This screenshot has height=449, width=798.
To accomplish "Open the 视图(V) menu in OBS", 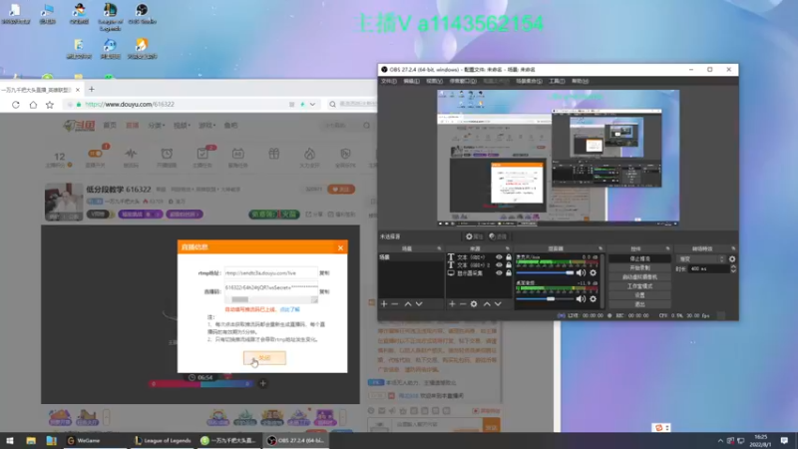I will pyautogui.click(x=434, y=81).
